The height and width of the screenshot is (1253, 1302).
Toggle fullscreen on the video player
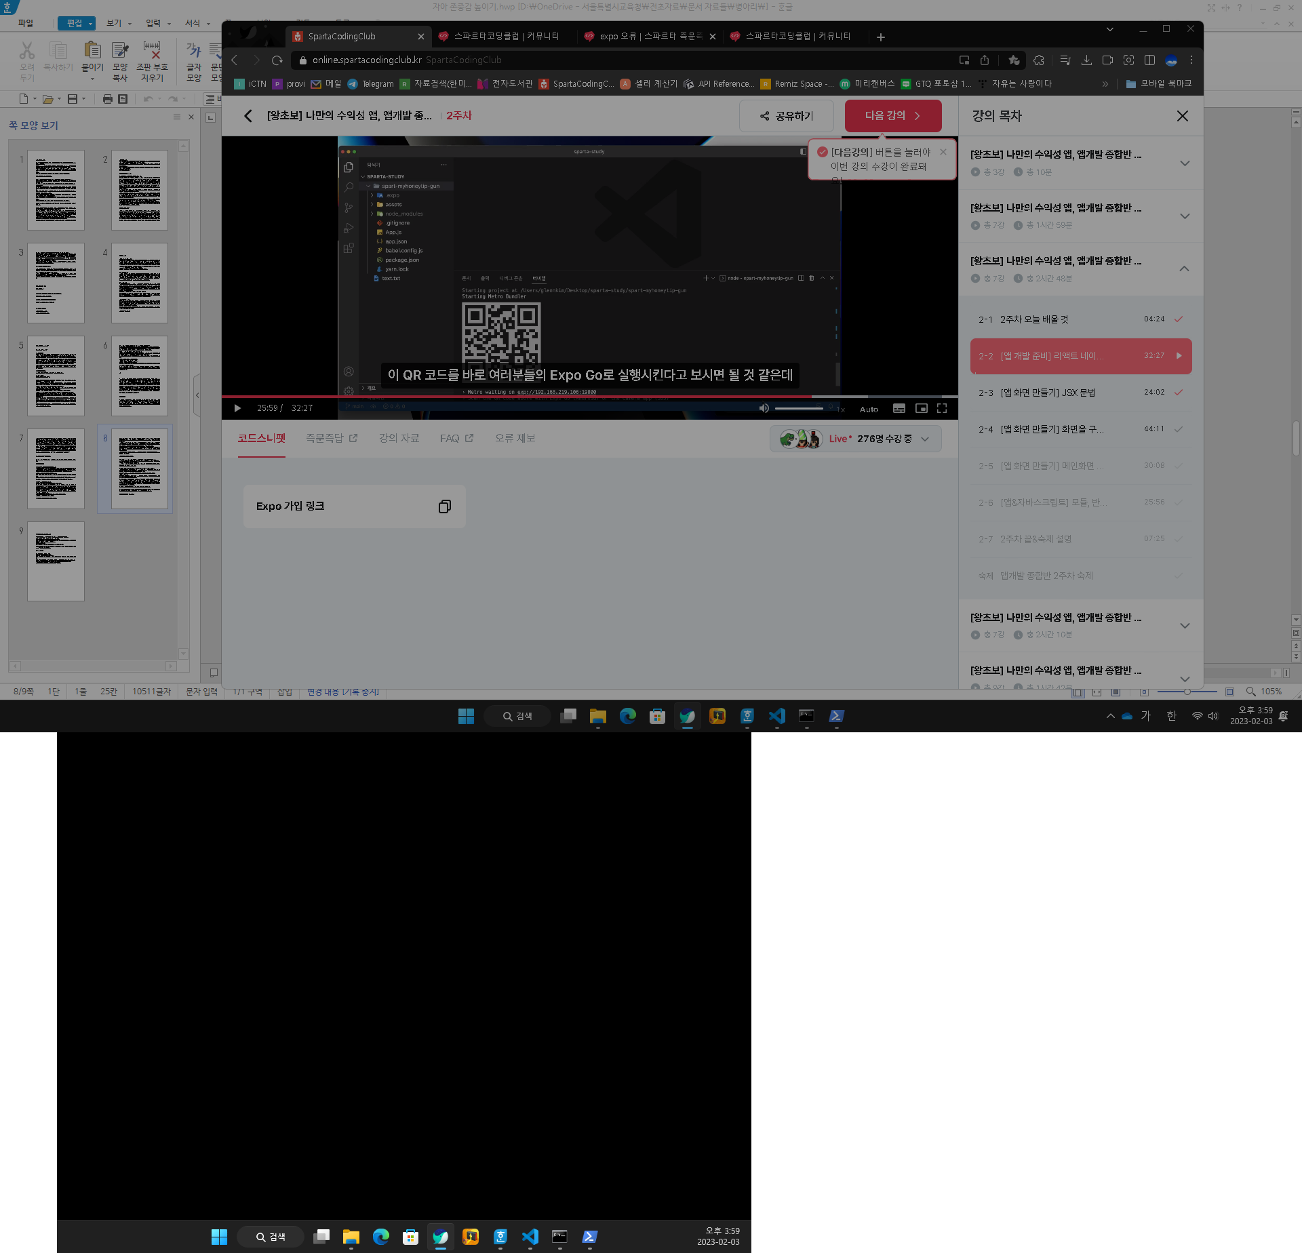[942, 408]
